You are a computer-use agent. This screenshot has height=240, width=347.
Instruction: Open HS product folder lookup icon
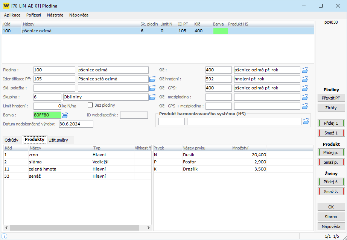pos(306,121)
